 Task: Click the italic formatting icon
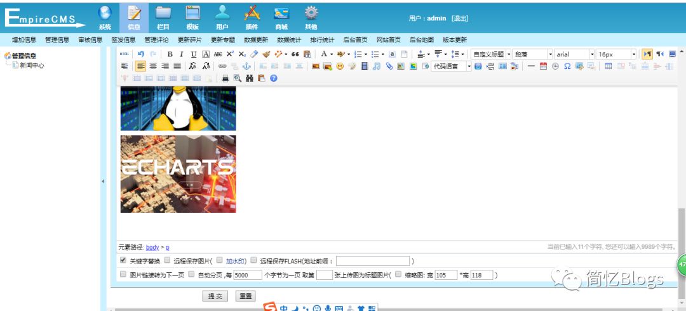pyautogui.click(x=182, y=54)
